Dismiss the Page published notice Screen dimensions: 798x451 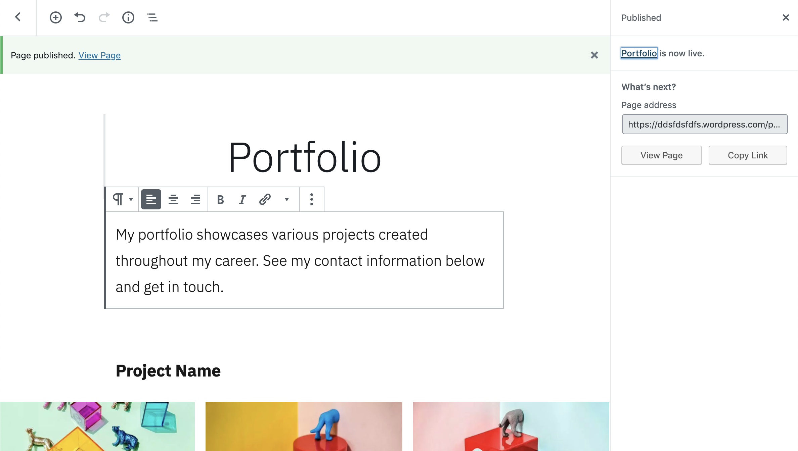pos(594,55)
